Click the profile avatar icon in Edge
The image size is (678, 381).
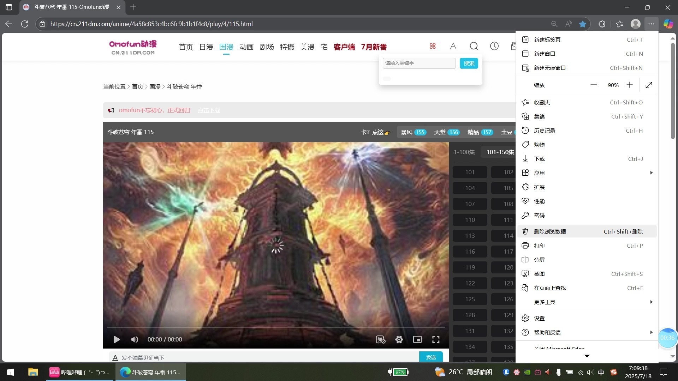coord(636,24)
